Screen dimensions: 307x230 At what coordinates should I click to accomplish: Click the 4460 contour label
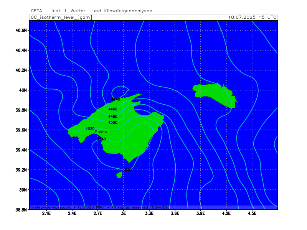pos(113,109)
